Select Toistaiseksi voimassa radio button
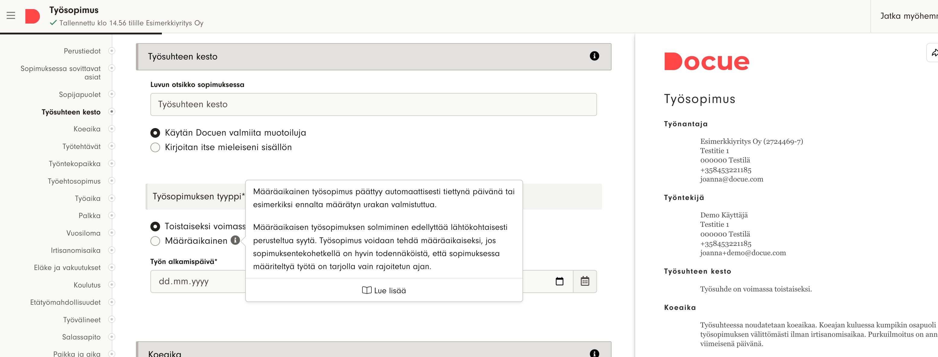Screen dimensions: 938x357 point(155,227)
